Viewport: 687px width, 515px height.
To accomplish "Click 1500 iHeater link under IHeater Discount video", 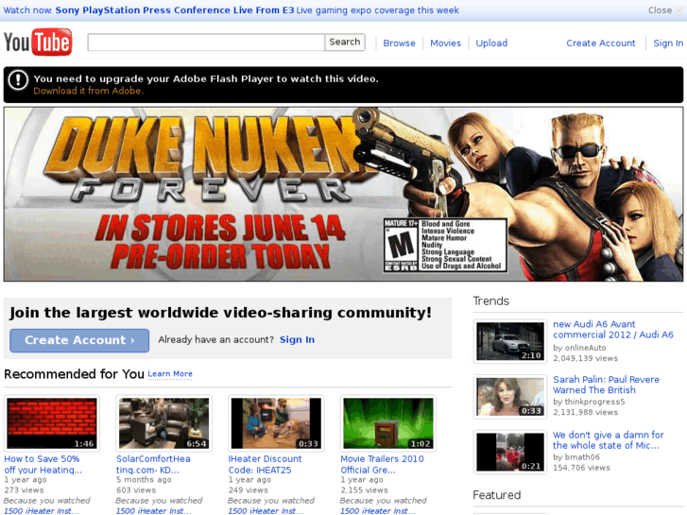I will coord(266,510).
